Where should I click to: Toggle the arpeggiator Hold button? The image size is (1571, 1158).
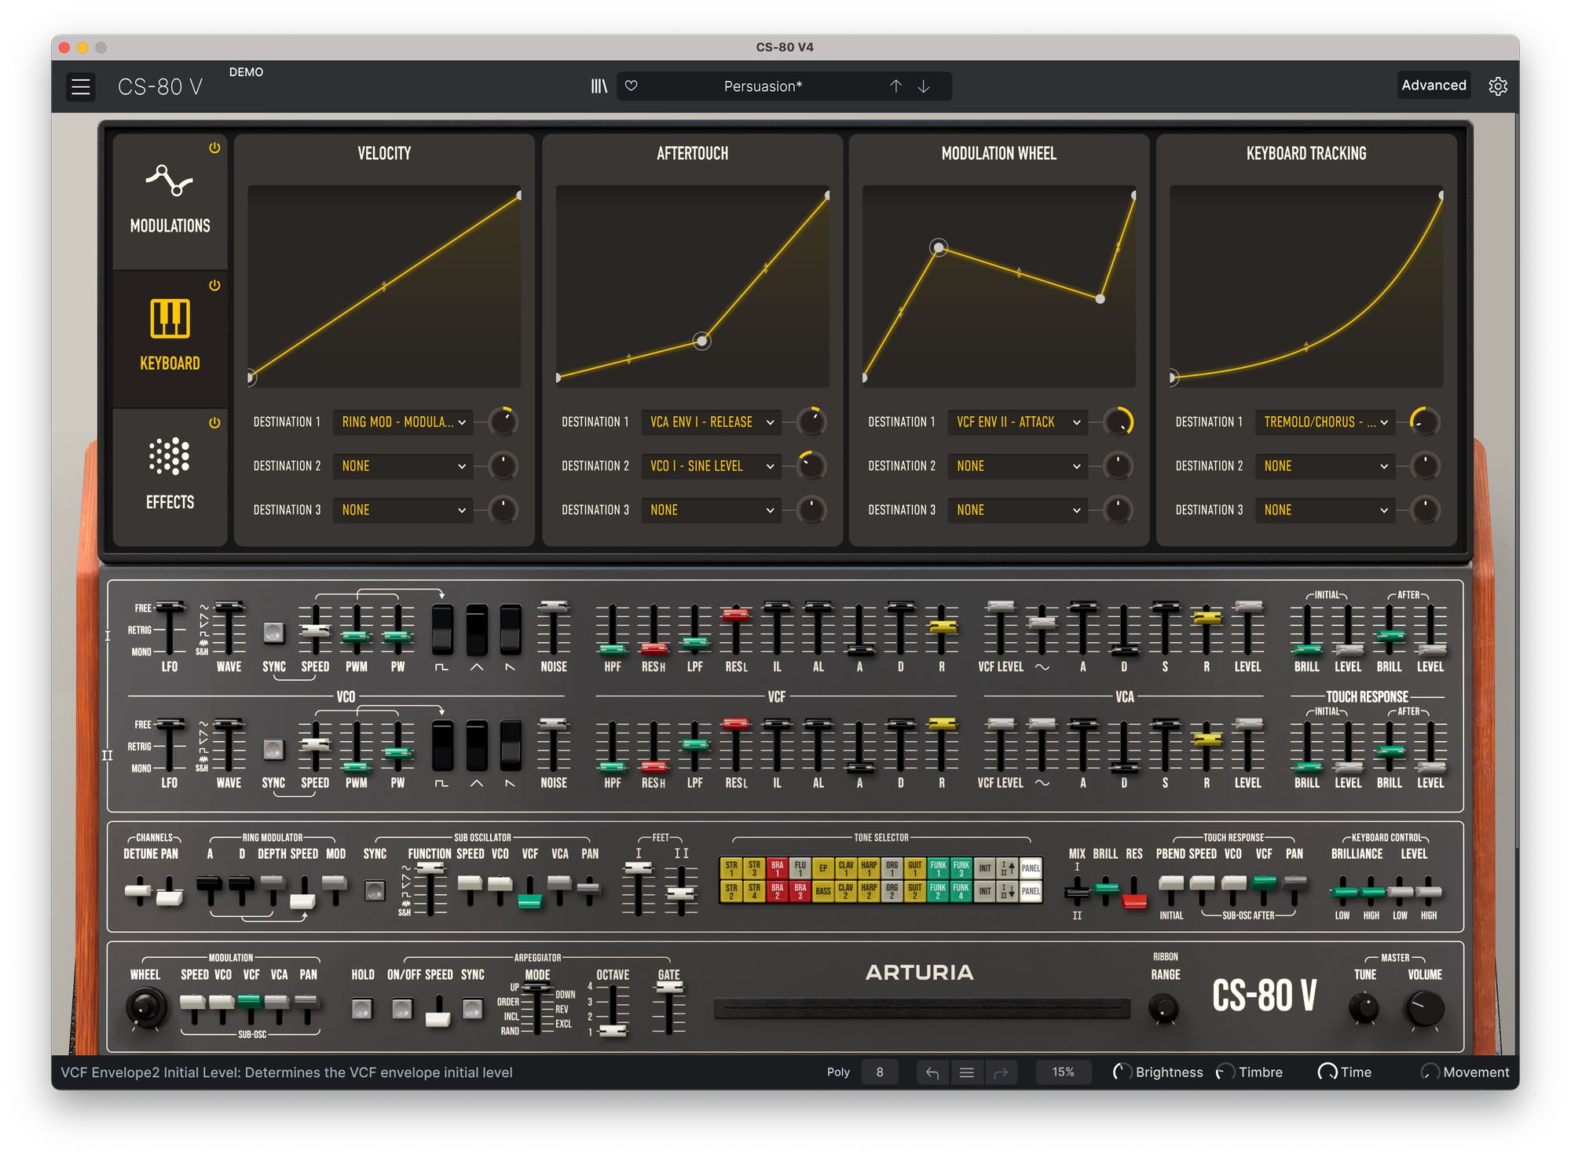coord(362,1009)
